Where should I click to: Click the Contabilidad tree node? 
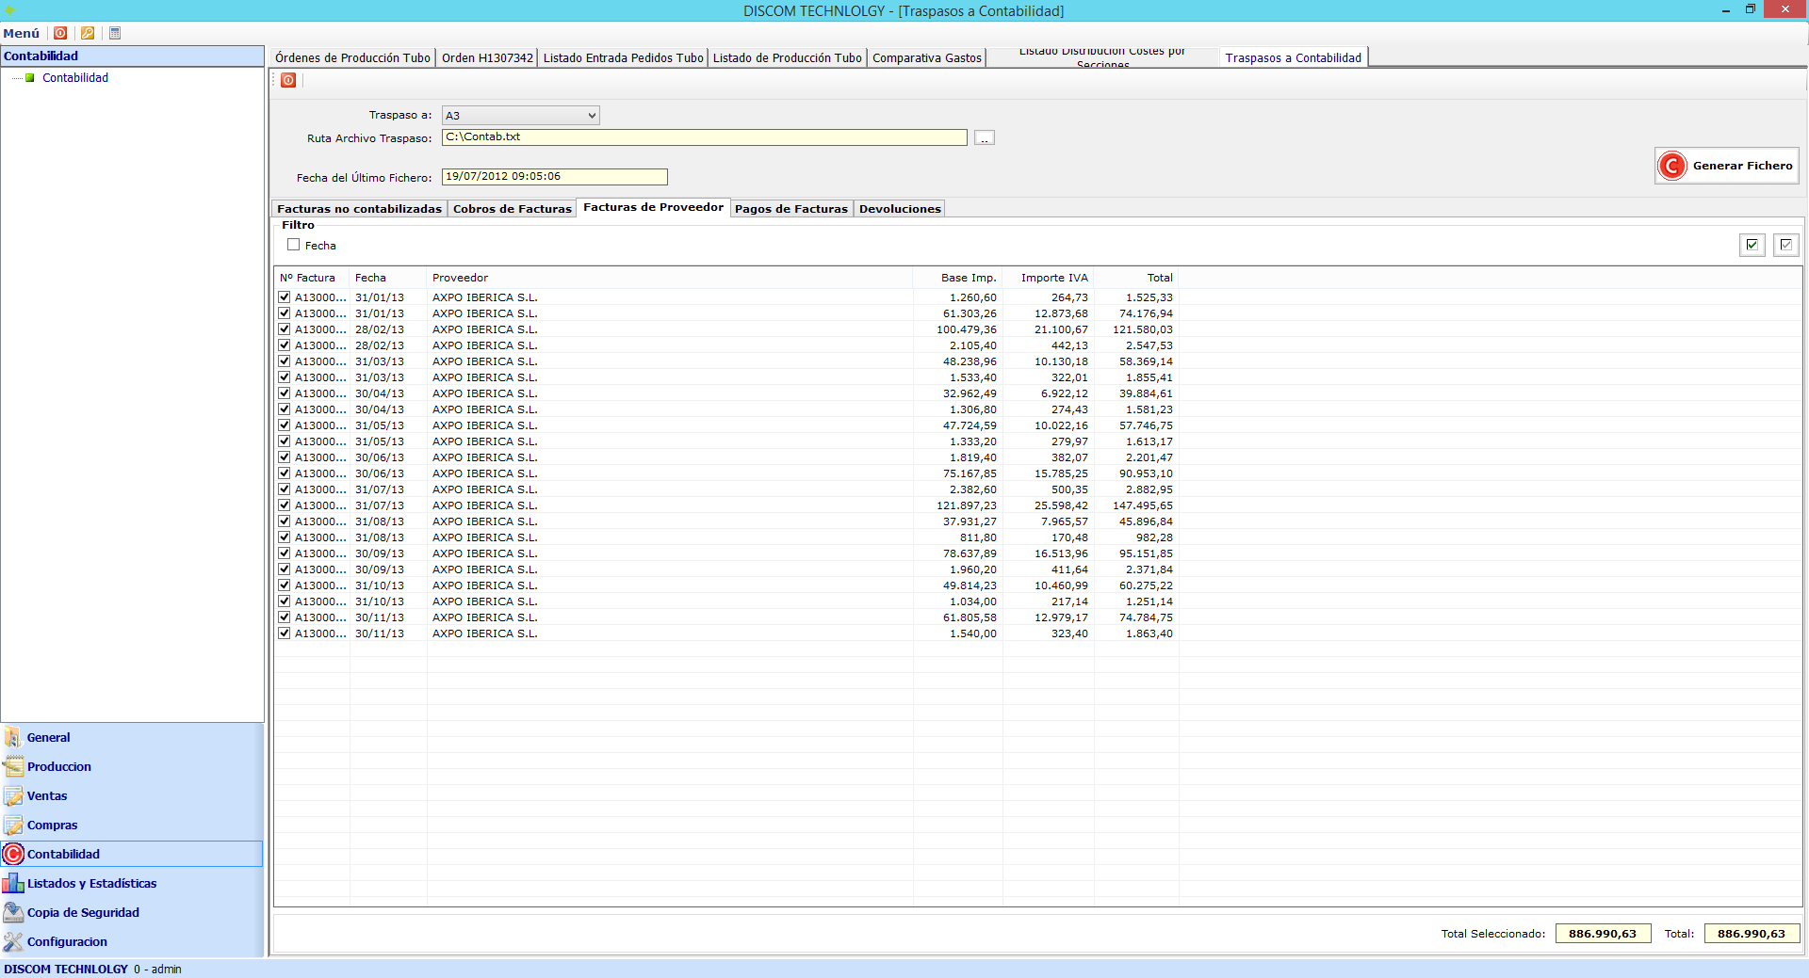74,78
